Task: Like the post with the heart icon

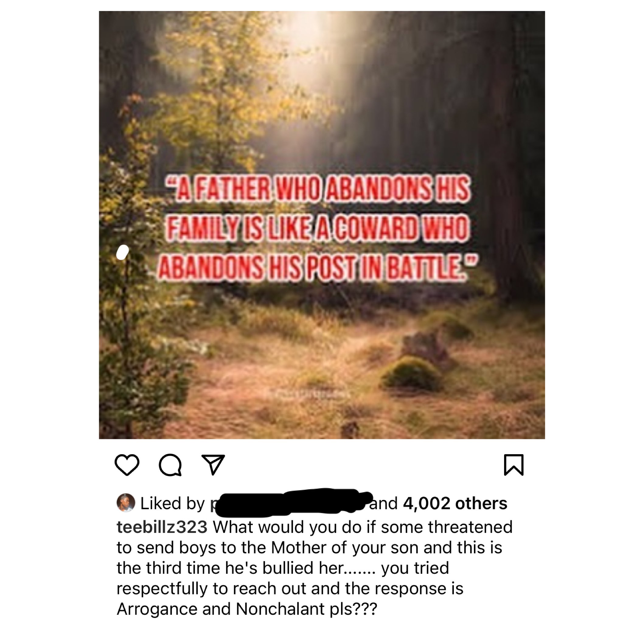Action: click(x=127, y=465)
